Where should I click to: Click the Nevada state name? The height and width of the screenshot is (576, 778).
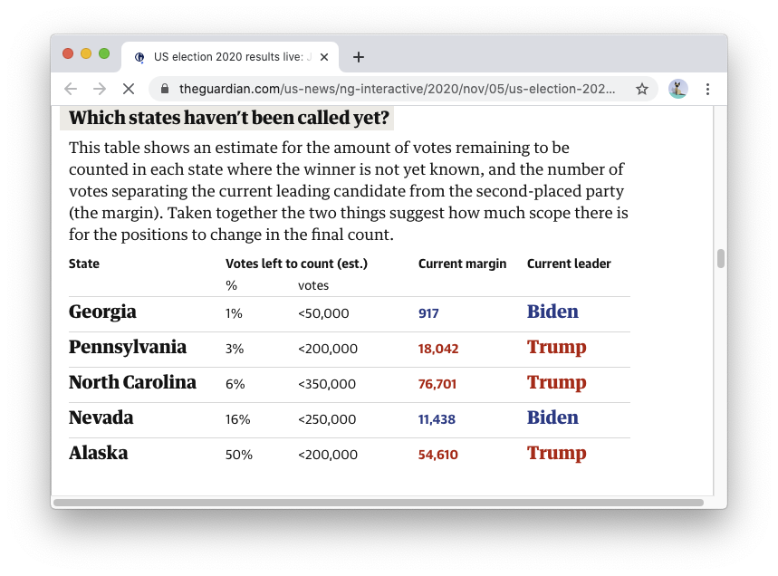click(101, 418)
